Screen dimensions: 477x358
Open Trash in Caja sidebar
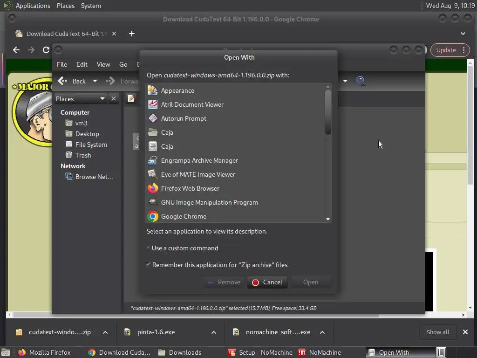coord(83,155)
